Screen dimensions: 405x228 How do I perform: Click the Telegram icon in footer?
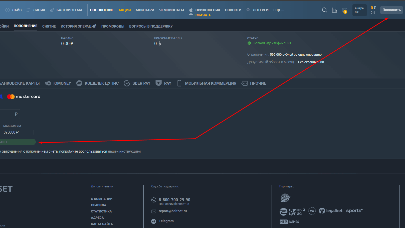click(154, 221)
